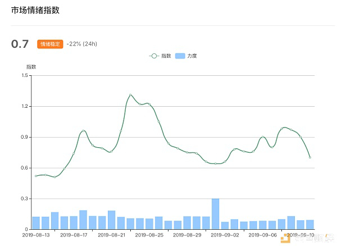This screenshot has height=246, width=337.
Task: Click the blue 力度 legend color swatch
Action: pyautogui.click(x=180, y=56)
